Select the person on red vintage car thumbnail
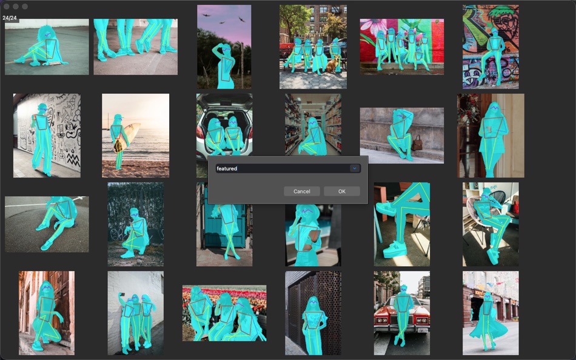This screenshot has width=576, height=360. tap(402, 313)
